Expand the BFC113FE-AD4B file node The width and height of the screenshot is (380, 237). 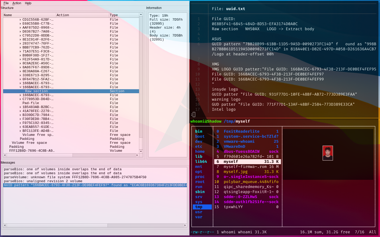pos(20,131)
